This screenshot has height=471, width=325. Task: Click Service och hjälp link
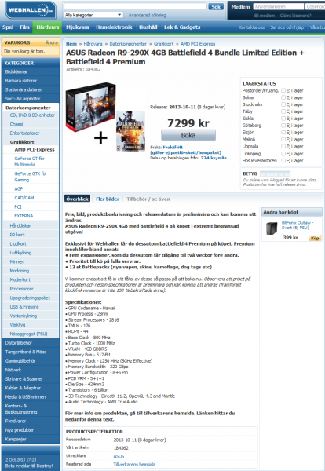click(287, 27)
